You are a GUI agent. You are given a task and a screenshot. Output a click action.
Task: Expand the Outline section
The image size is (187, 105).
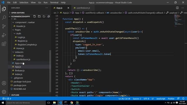coord(30,95)
